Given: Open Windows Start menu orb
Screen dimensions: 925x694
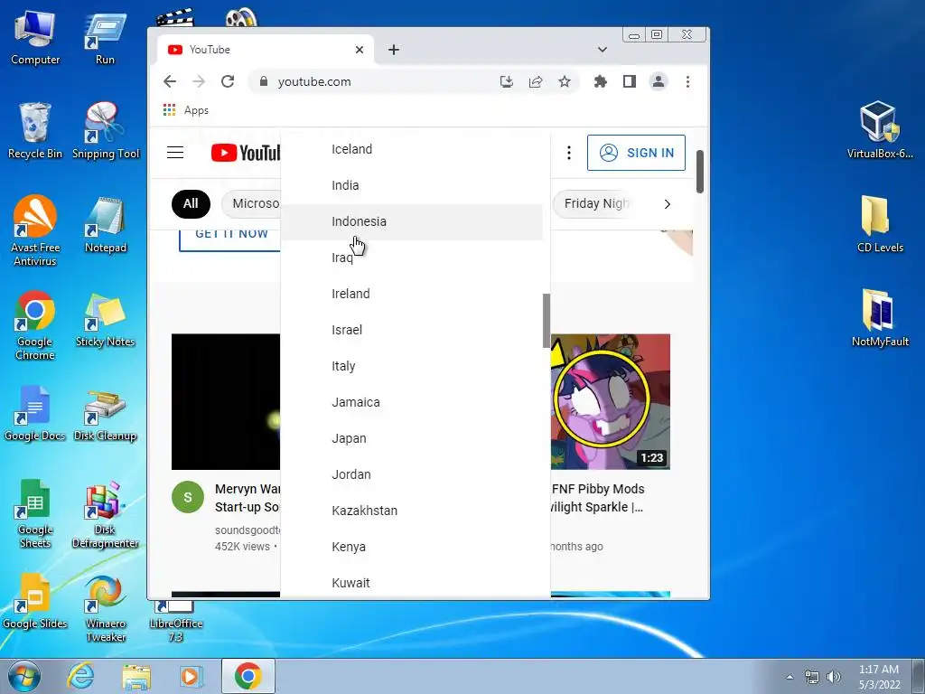Looking at the screenshot, I should tap(23, 676).
